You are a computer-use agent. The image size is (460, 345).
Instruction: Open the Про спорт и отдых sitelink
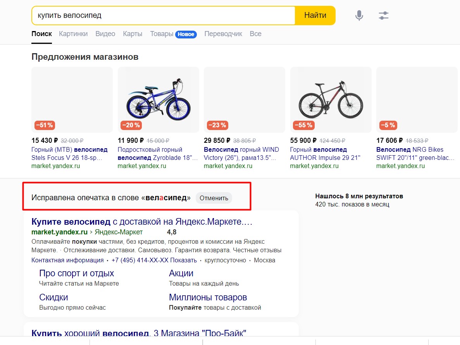pyautogui.click(x=77, y=273)
